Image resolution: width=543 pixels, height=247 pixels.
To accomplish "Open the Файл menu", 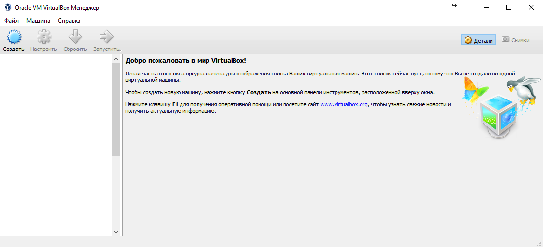I will 11,21.
